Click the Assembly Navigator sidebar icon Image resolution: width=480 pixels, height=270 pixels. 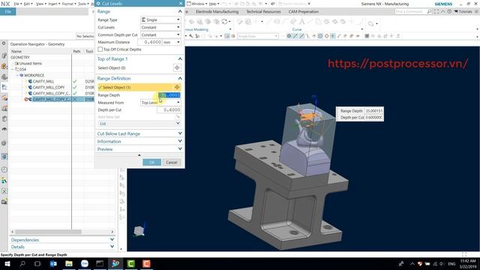click(4, 67)
